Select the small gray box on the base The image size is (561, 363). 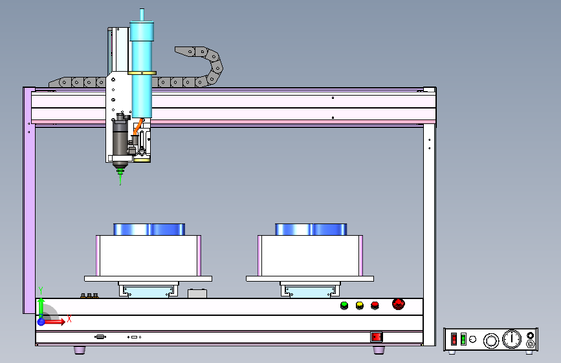point(197,294)
